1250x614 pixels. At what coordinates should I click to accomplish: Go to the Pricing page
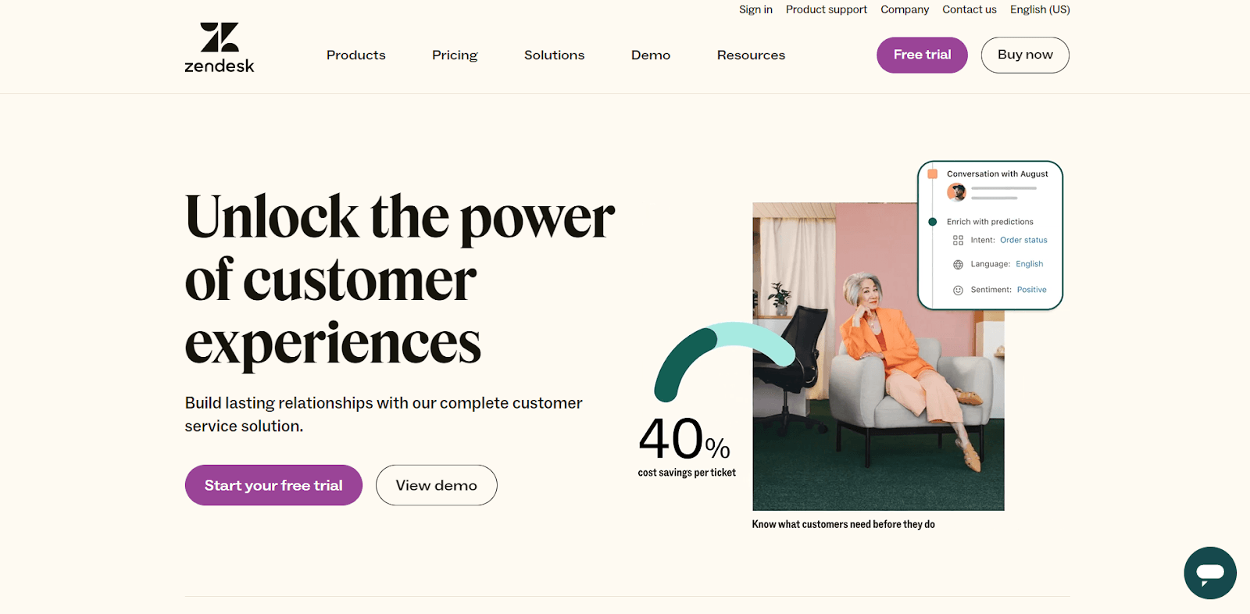[x=455, y=55]
